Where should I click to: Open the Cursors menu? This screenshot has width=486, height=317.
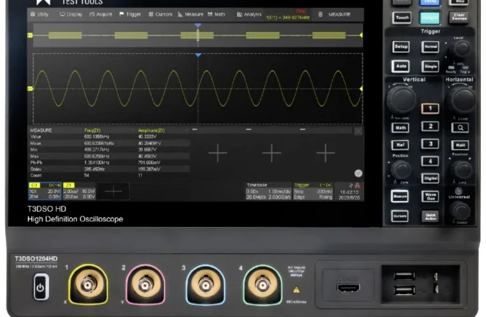pos(160,14)
